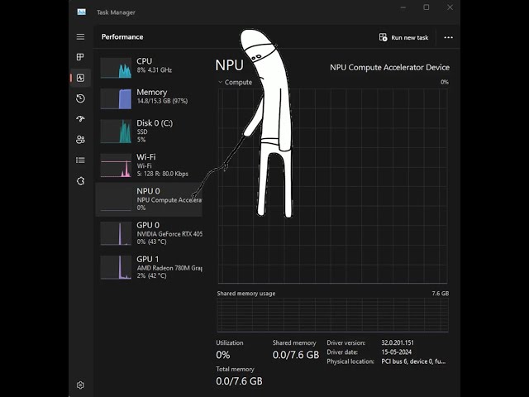
Task: Click the Wi-Fi throughput mini graph
Action: [116, 165]
